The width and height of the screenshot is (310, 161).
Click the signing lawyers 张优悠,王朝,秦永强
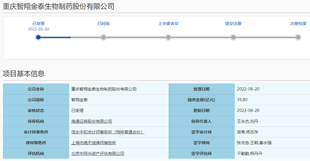(254, 142)
